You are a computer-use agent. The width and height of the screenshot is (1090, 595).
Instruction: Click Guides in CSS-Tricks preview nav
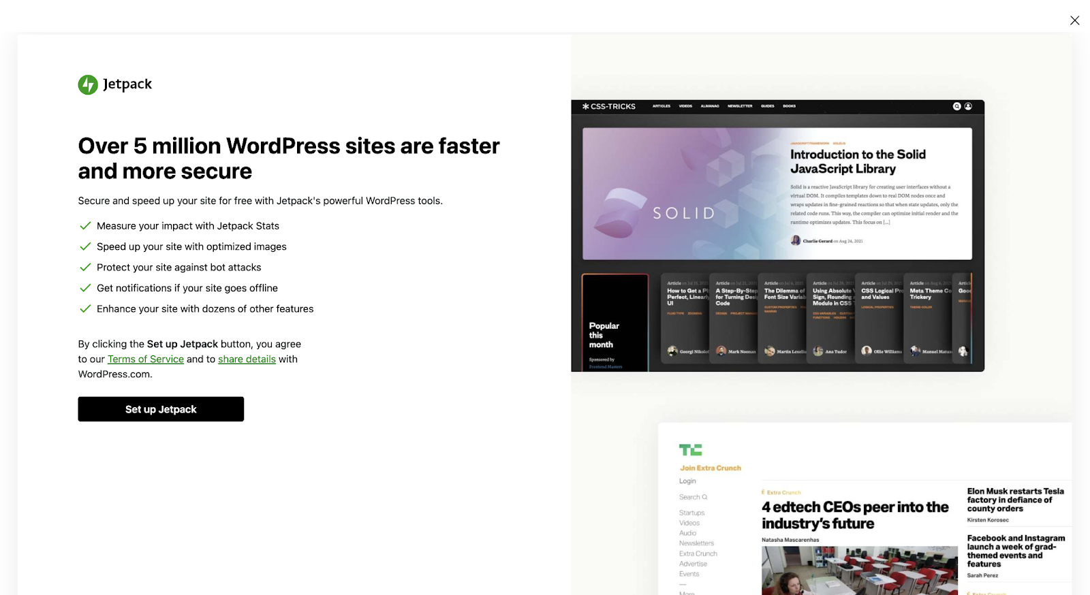click(x=768, y=106)
